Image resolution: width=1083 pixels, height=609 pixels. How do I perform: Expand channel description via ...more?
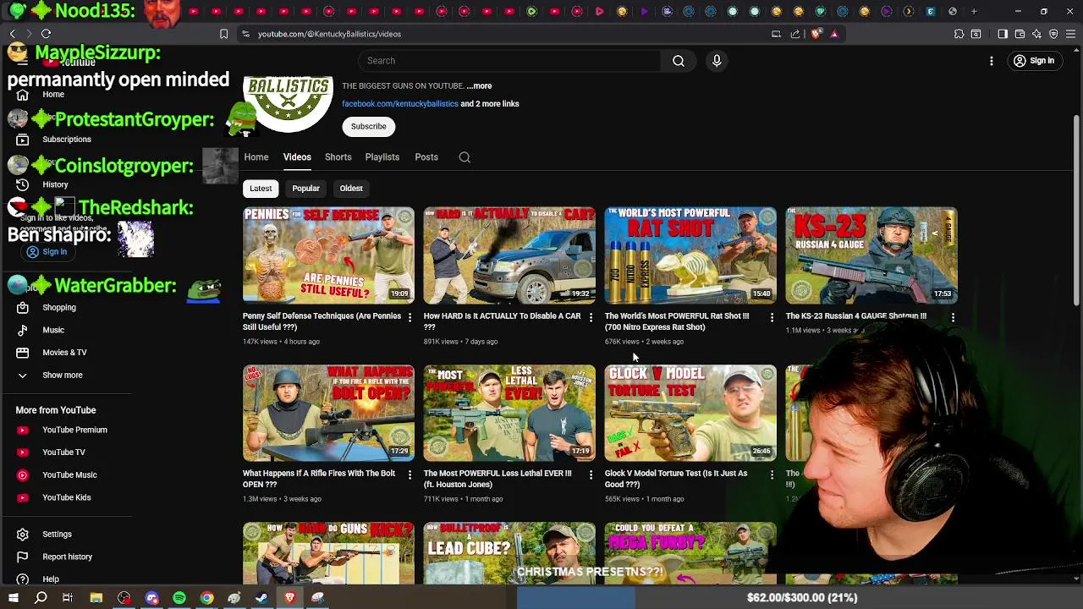(479, 86)
